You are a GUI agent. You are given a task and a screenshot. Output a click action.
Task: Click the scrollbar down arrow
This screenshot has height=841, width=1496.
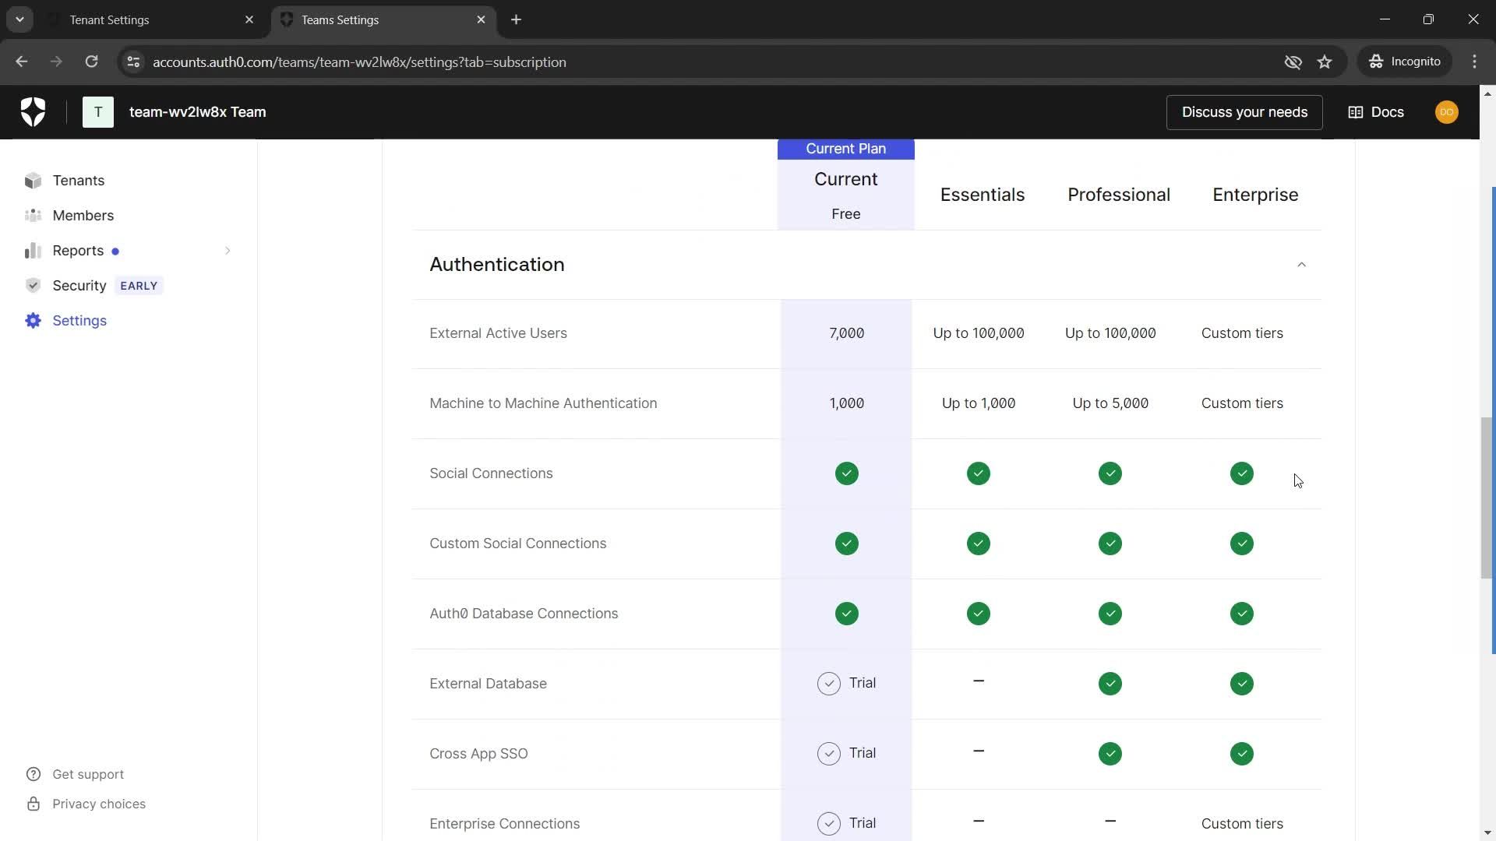1487,833
